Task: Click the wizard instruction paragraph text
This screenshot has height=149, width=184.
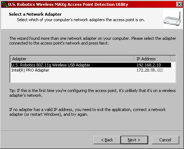Action: (x=93, y=41)
